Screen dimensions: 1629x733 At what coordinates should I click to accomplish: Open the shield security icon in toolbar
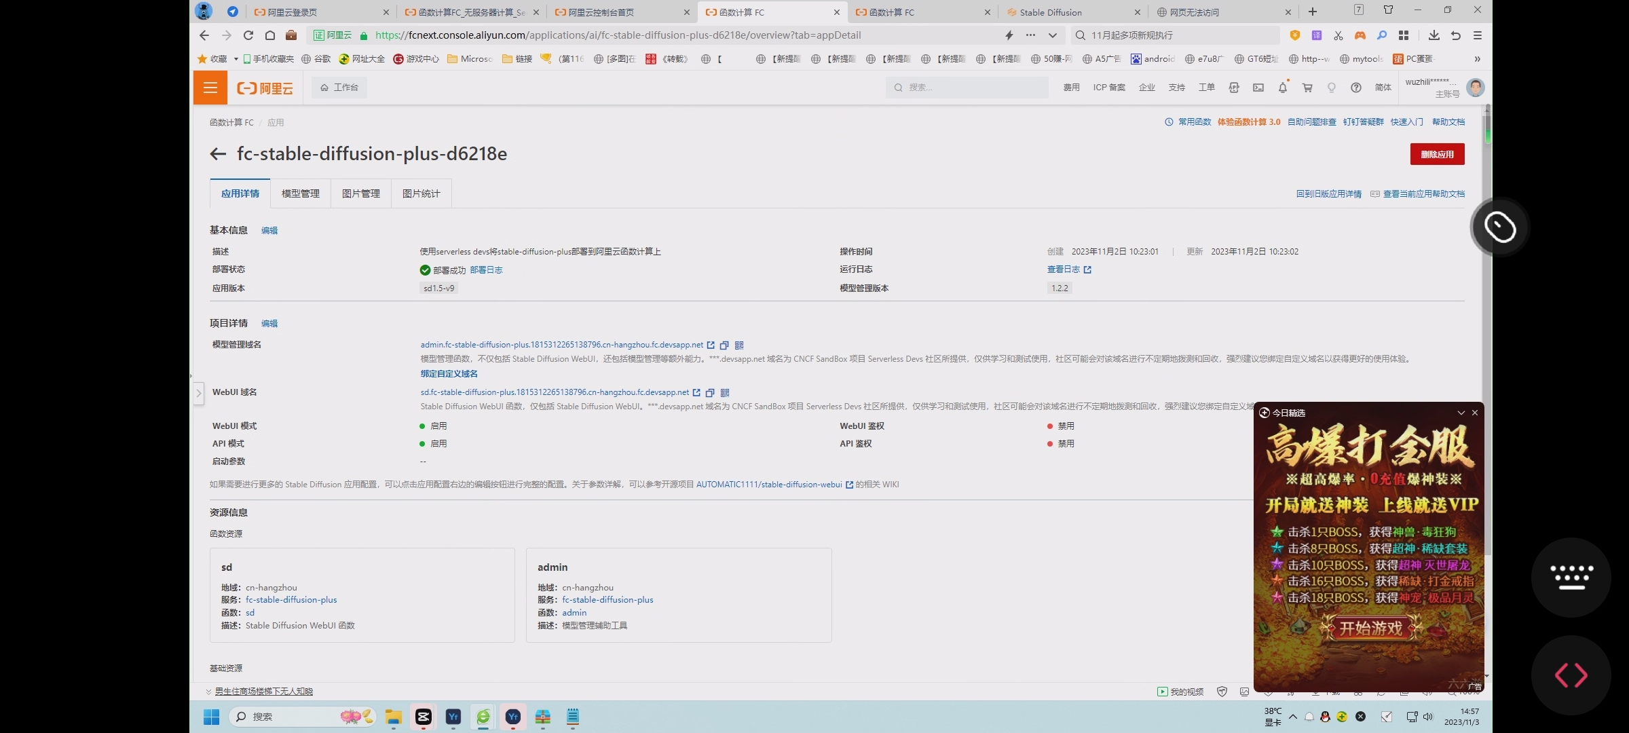click(1295, 35)
